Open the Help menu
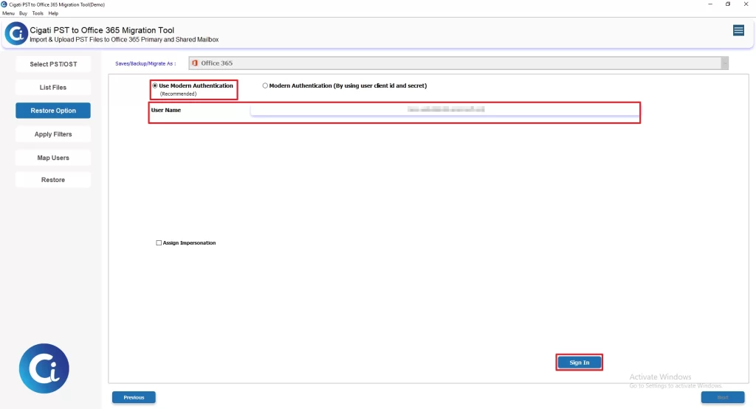The image size is (756, 409). [x=53, y=13]
